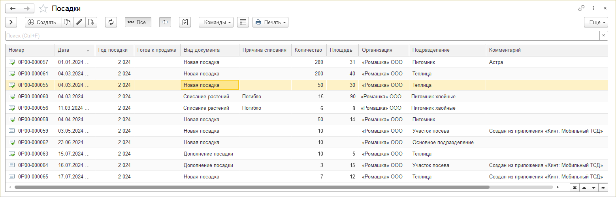Add Посадки to favorites with the star
This screenshot has width=616, height=197.
coord(44,8)
